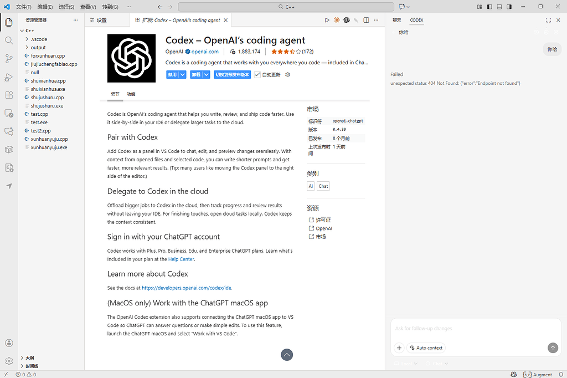This screenshot has width=567, height=378.
Task: Open Explorer panel More Actions ellipsis
Action: point(75,21)
